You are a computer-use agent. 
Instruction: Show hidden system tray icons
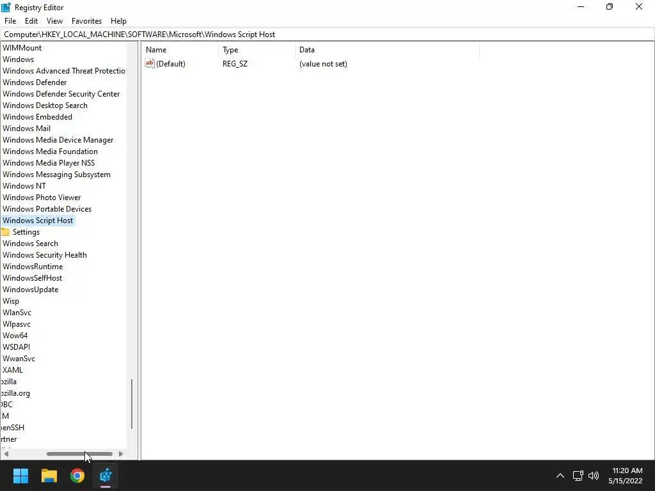point(560,476)
